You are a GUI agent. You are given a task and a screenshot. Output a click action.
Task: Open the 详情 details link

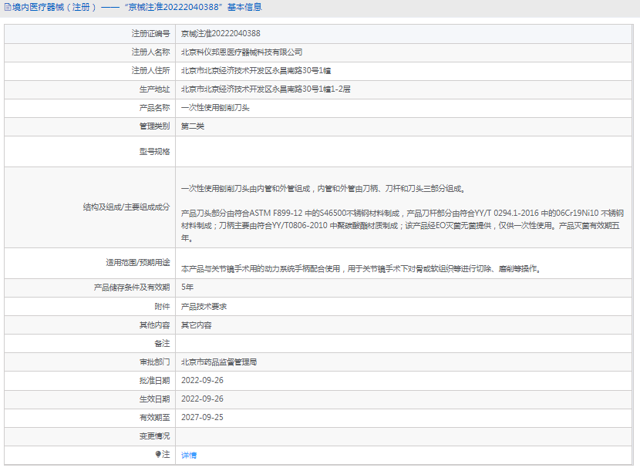(189, 455)
